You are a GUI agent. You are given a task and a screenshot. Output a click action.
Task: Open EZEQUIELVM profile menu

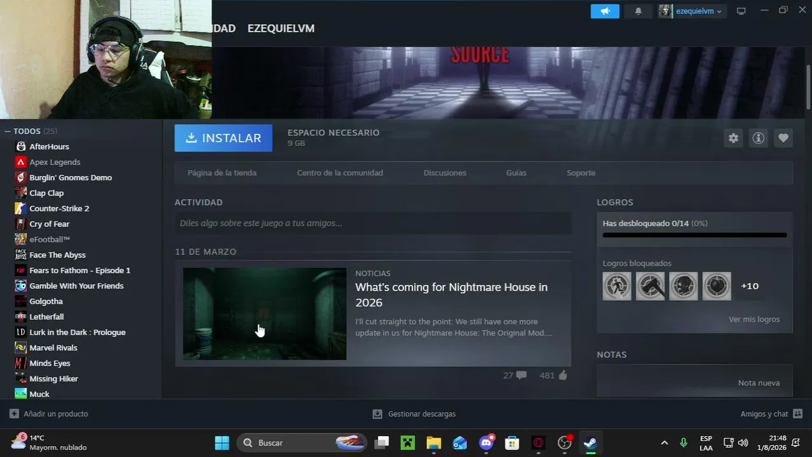[281, 29]
